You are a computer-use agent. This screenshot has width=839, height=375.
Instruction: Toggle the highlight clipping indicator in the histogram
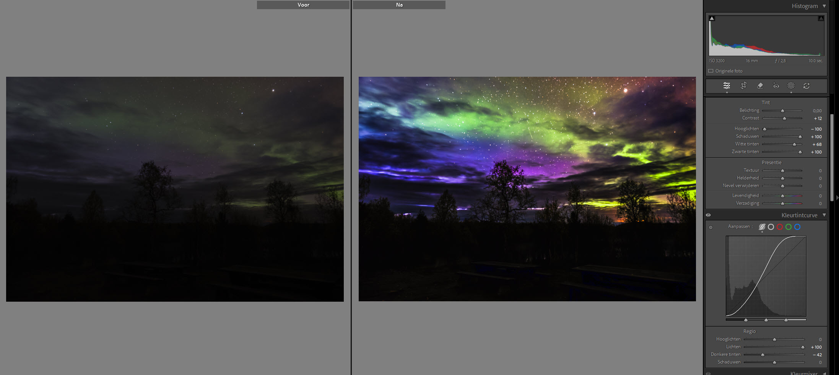click(x=821, y=18)
